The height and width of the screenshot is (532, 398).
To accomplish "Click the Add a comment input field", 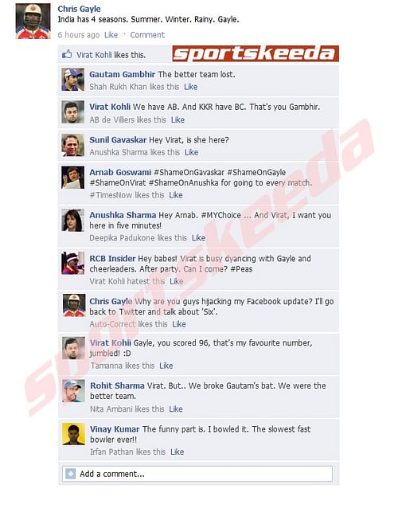I will click(x=197, y=474).
